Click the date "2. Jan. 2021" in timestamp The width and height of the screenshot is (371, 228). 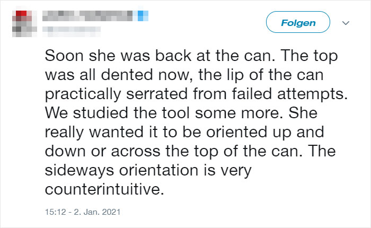(x=97, y=212)
